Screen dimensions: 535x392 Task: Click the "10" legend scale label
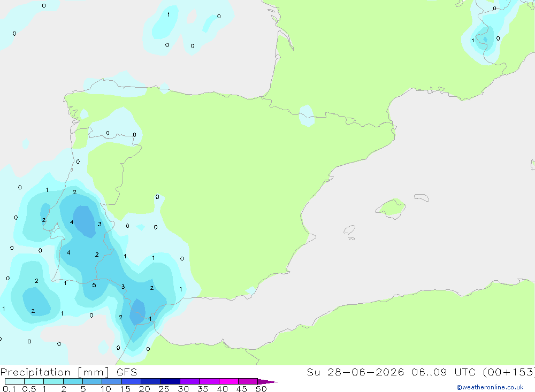(x=106, y=389)
